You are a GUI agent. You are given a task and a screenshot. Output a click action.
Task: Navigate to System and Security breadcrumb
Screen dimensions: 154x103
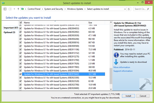(54, 9)
